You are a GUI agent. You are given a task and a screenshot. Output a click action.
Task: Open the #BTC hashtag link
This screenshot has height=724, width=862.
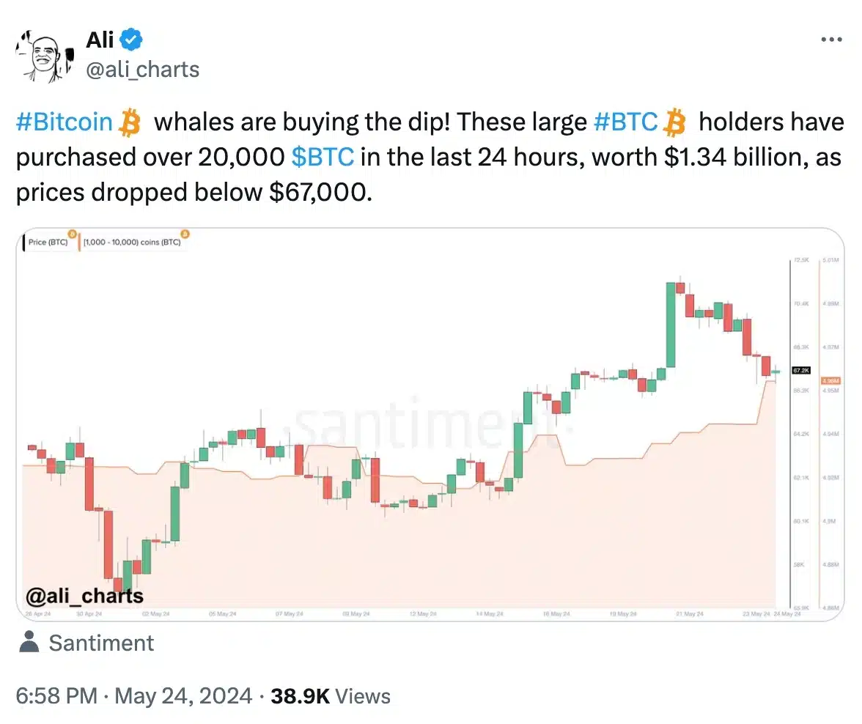(x=626, y=122)
